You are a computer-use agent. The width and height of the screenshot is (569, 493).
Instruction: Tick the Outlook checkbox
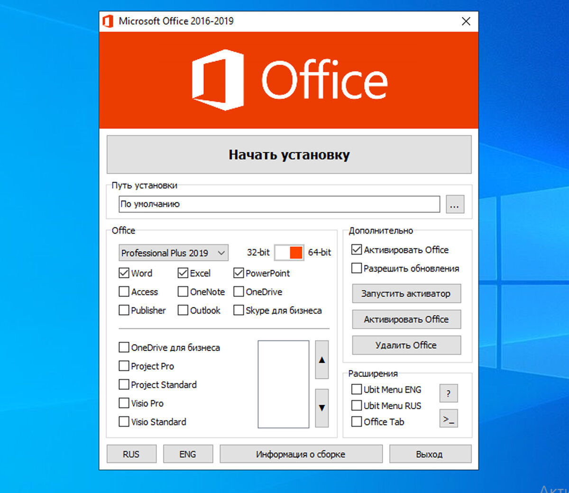(183, 310)
